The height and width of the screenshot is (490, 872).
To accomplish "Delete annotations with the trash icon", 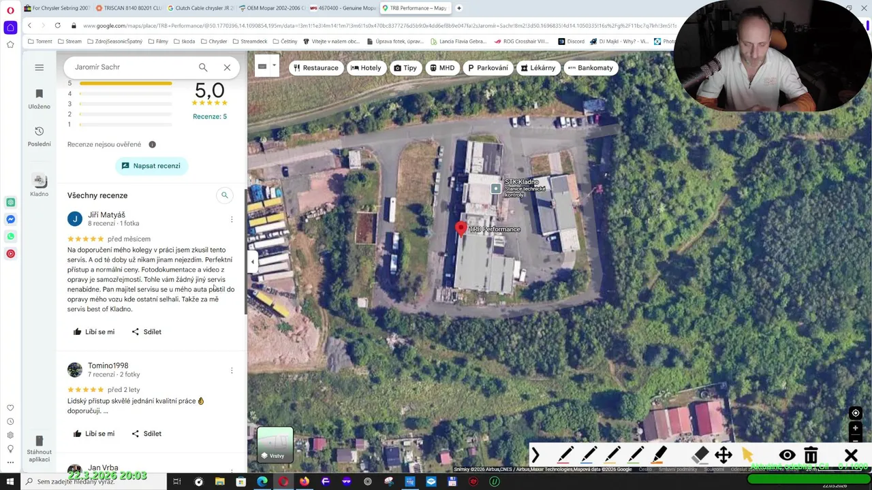I will point(811,455).
